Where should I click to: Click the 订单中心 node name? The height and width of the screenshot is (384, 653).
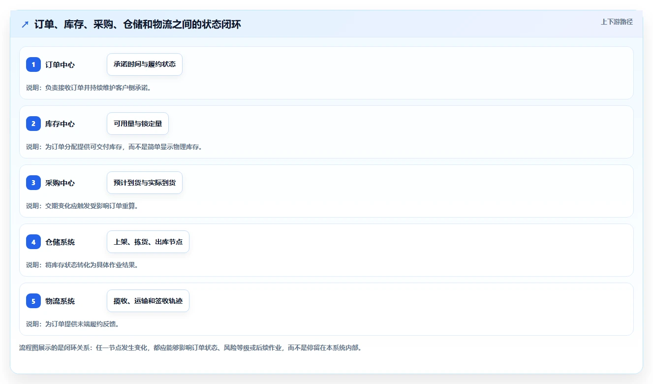click(x=60, y=64)
